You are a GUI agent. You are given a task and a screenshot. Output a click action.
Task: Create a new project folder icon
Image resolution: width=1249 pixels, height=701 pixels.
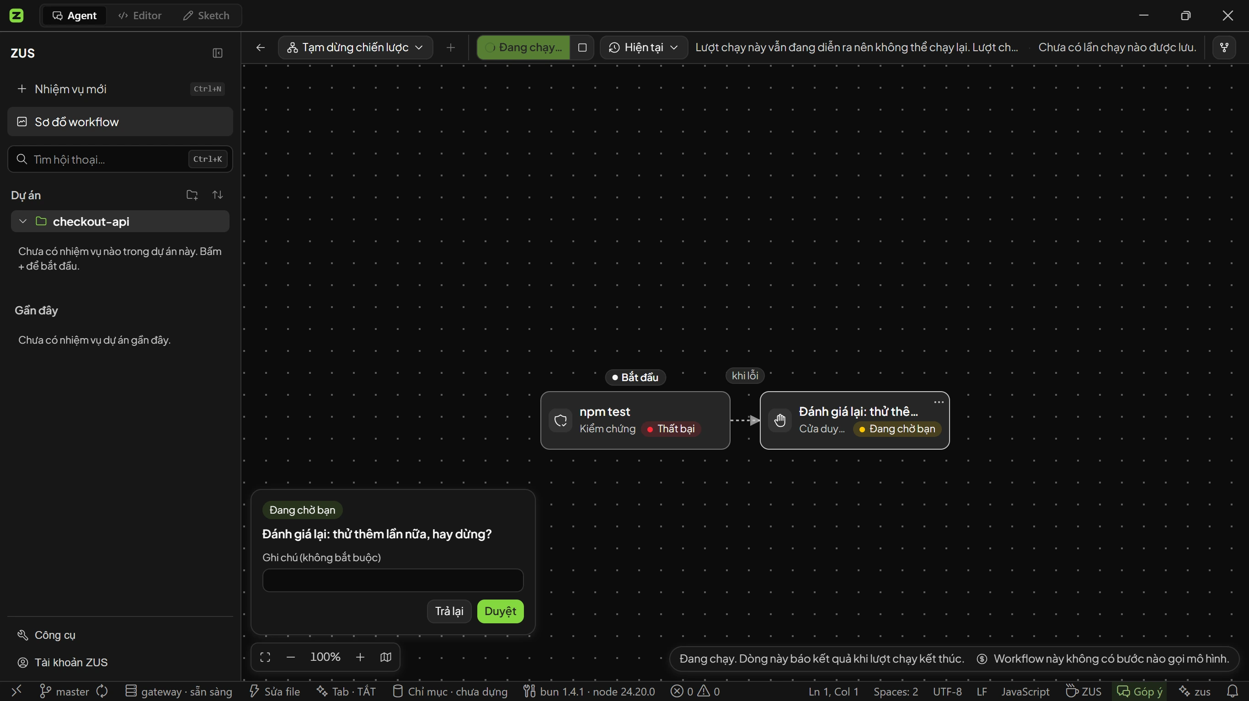[192, 195]
